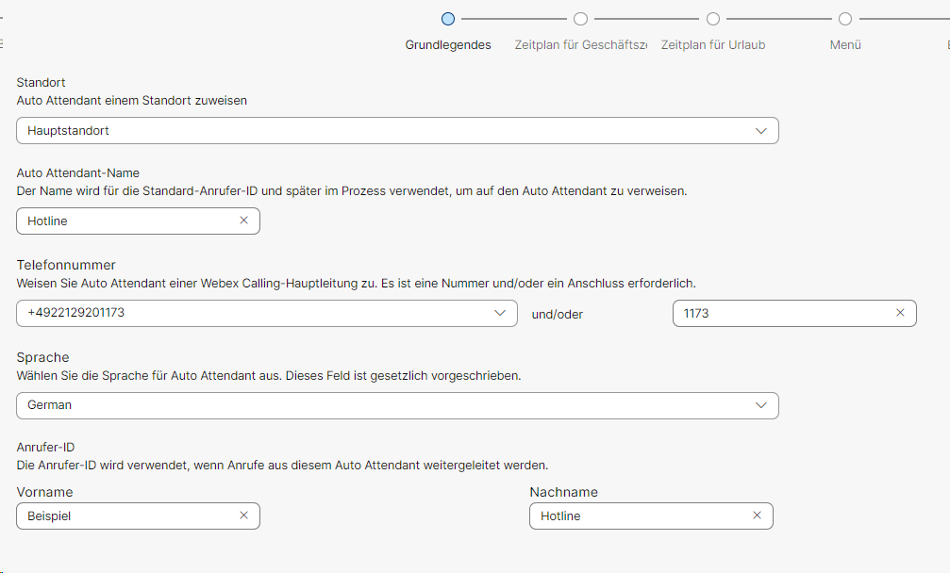The width and height of the screenshot is (950, 573).
Task: Go to the Zeitplan für Urlaub label
Action: point(713,45)
